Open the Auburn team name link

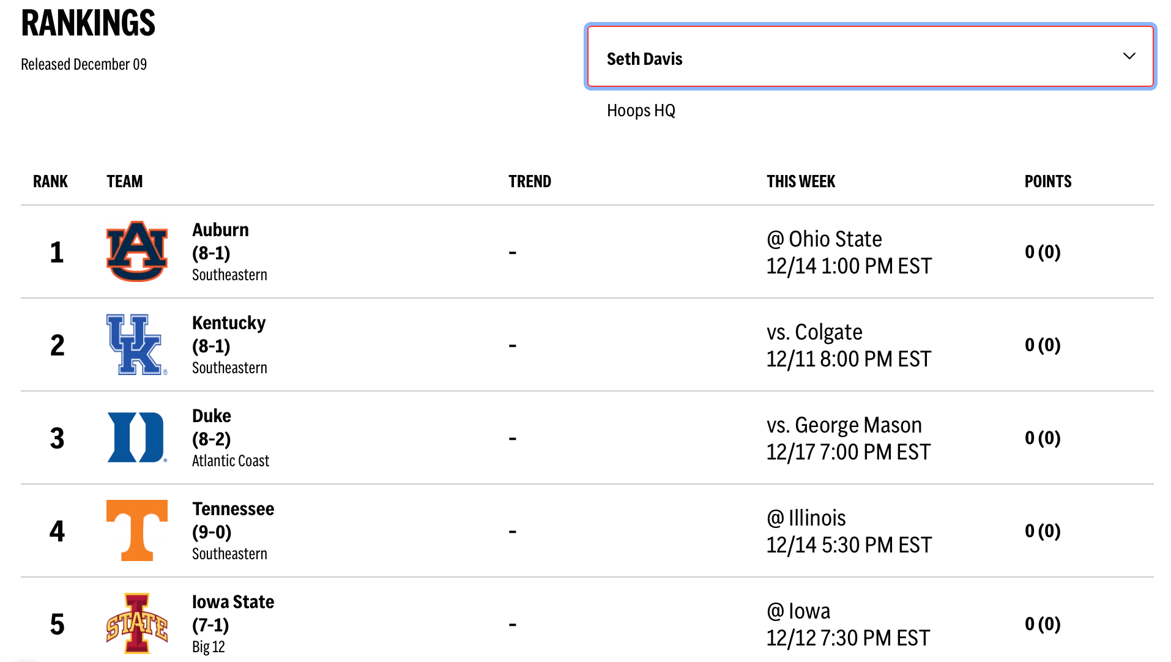coord(220,230)
